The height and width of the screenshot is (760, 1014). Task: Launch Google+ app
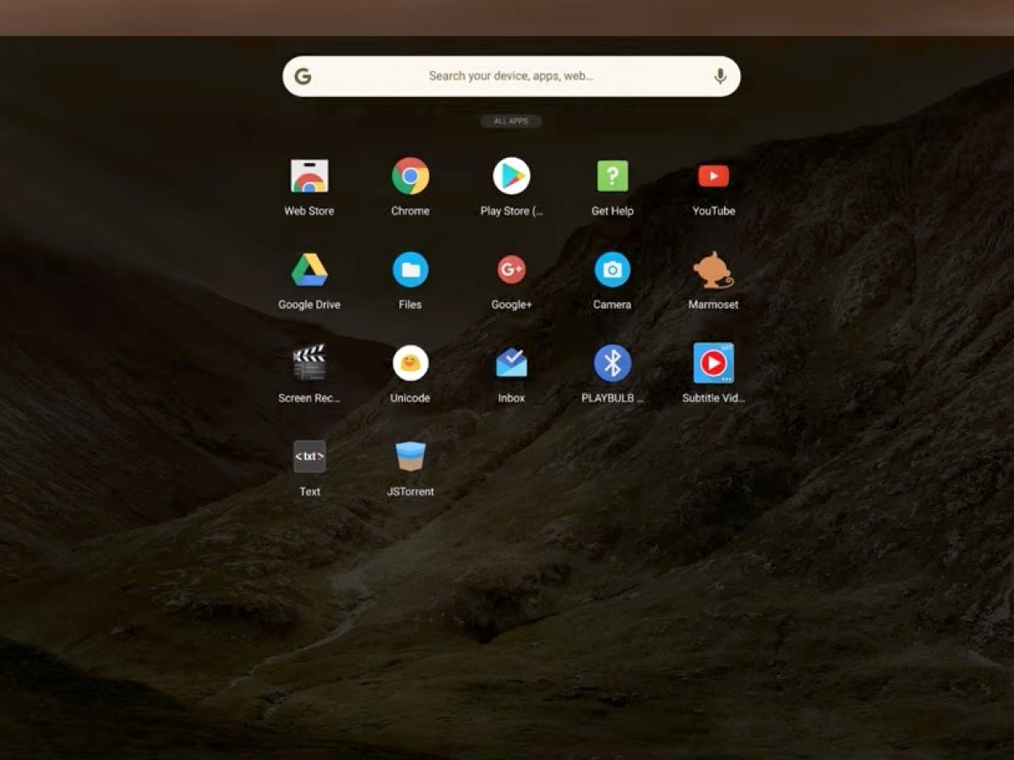[511, 271]
